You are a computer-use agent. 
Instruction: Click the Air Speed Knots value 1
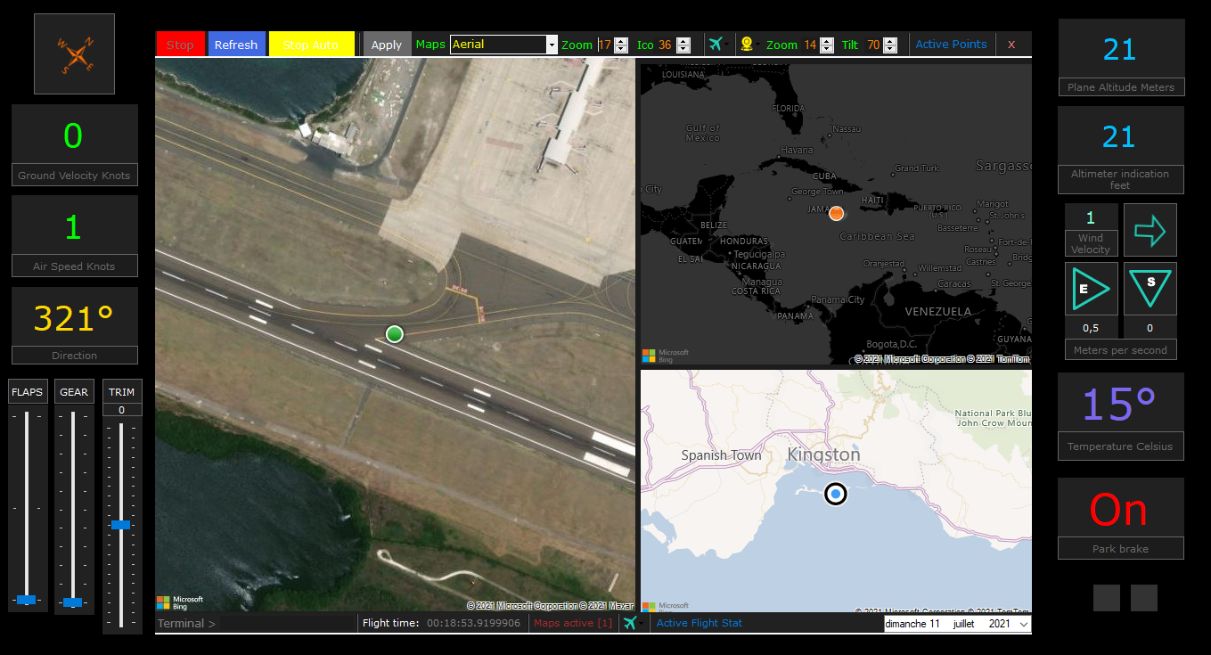(73, 226)
